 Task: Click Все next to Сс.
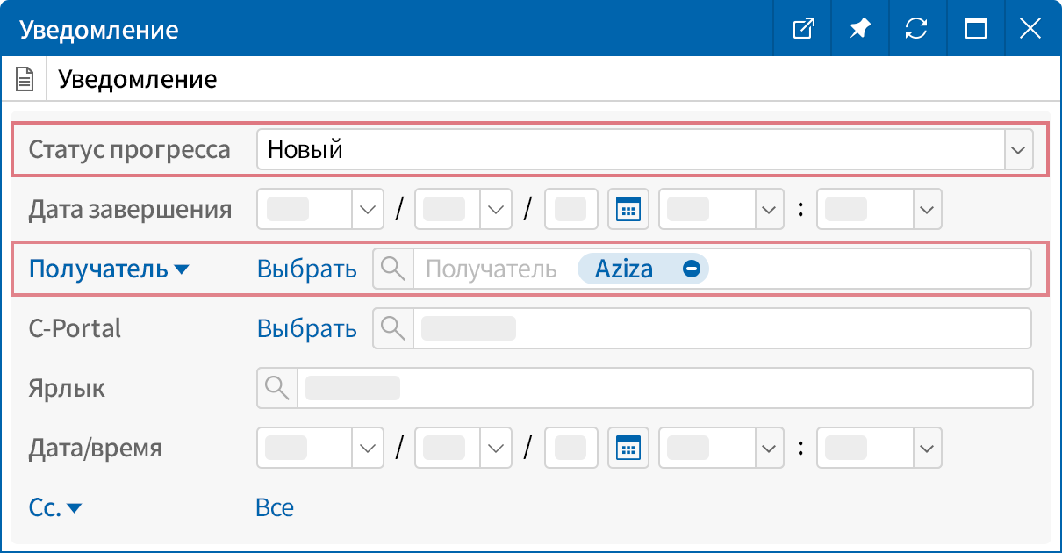275,507
